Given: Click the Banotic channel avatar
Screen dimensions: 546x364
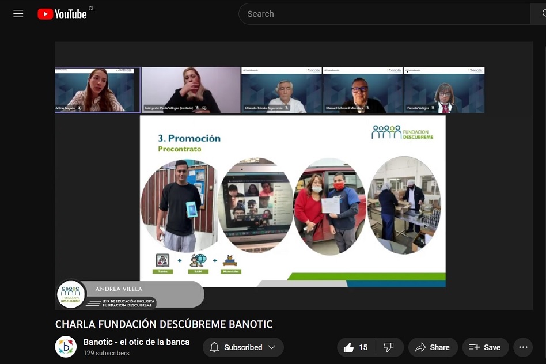Looking at the screenshot, I should pos(66,347).
